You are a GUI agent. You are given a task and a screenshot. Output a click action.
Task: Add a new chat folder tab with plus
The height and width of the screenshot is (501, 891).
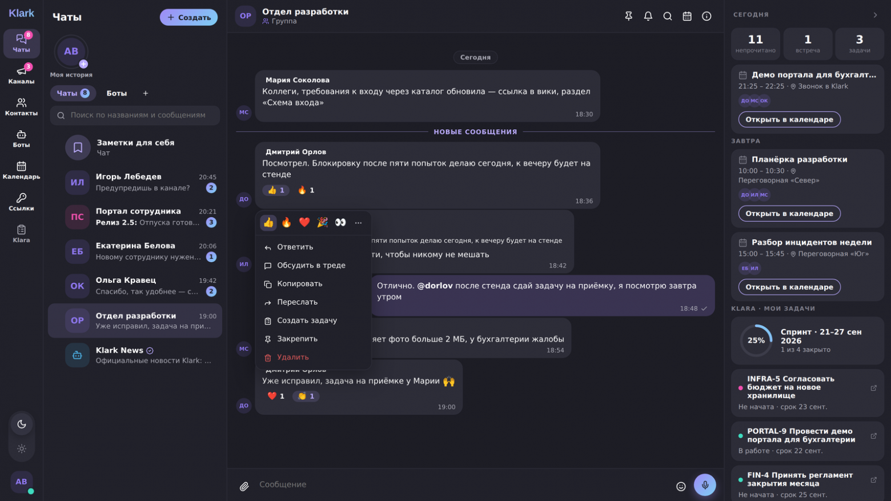[145, 93]
